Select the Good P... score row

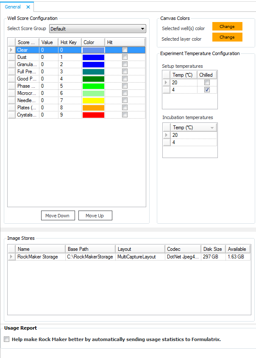[x=27, y=79]
